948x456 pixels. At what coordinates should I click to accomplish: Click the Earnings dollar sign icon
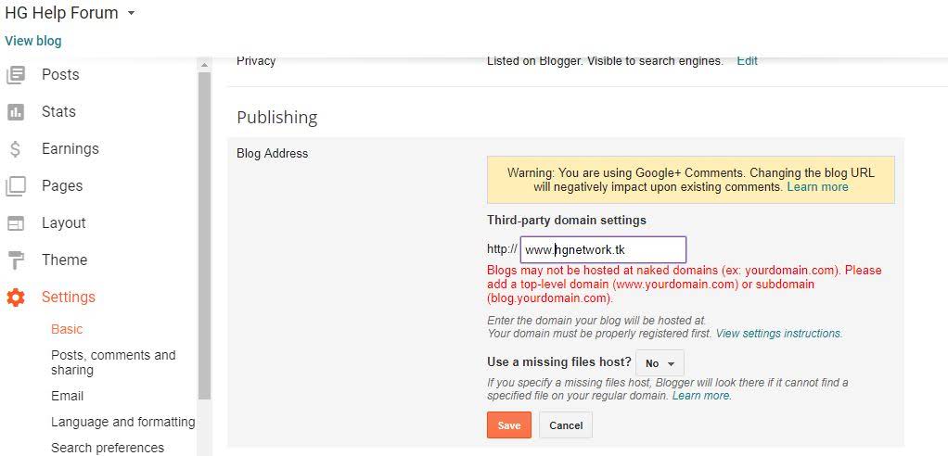point(16,149)
